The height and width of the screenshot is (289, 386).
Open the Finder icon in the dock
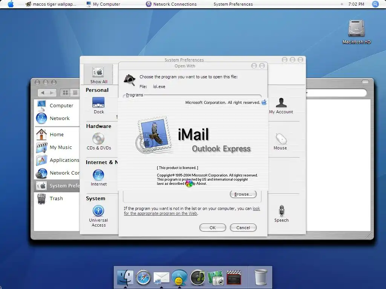coord(125,277)
